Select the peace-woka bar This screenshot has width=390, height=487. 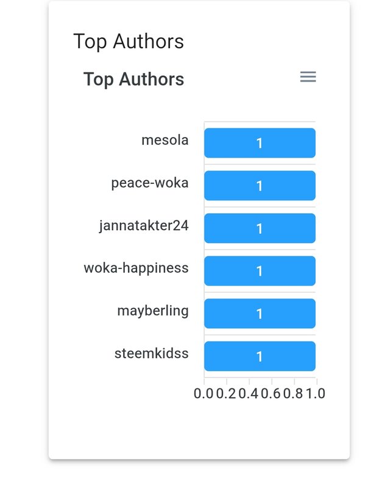pos(260,186)
